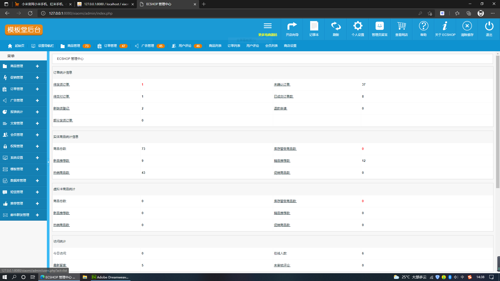Open the 帮助 question mark icon
This screenshot has width=500, height=281.
[x=423, y=26]
